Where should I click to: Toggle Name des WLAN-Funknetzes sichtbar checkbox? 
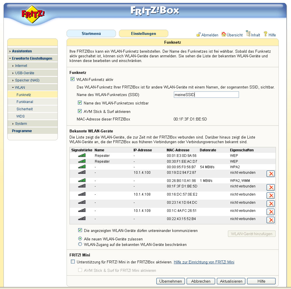(80, 102)
